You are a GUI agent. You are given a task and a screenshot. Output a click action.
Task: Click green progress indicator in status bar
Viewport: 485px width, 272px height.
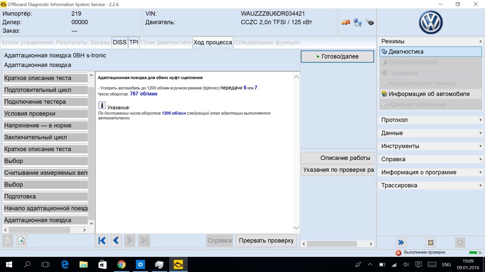point(473,252)
